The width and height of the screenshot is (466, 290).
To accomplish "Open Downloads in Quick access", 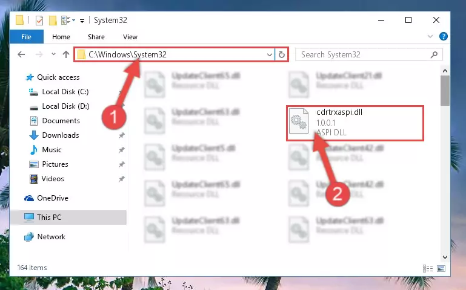I will 61,135.
